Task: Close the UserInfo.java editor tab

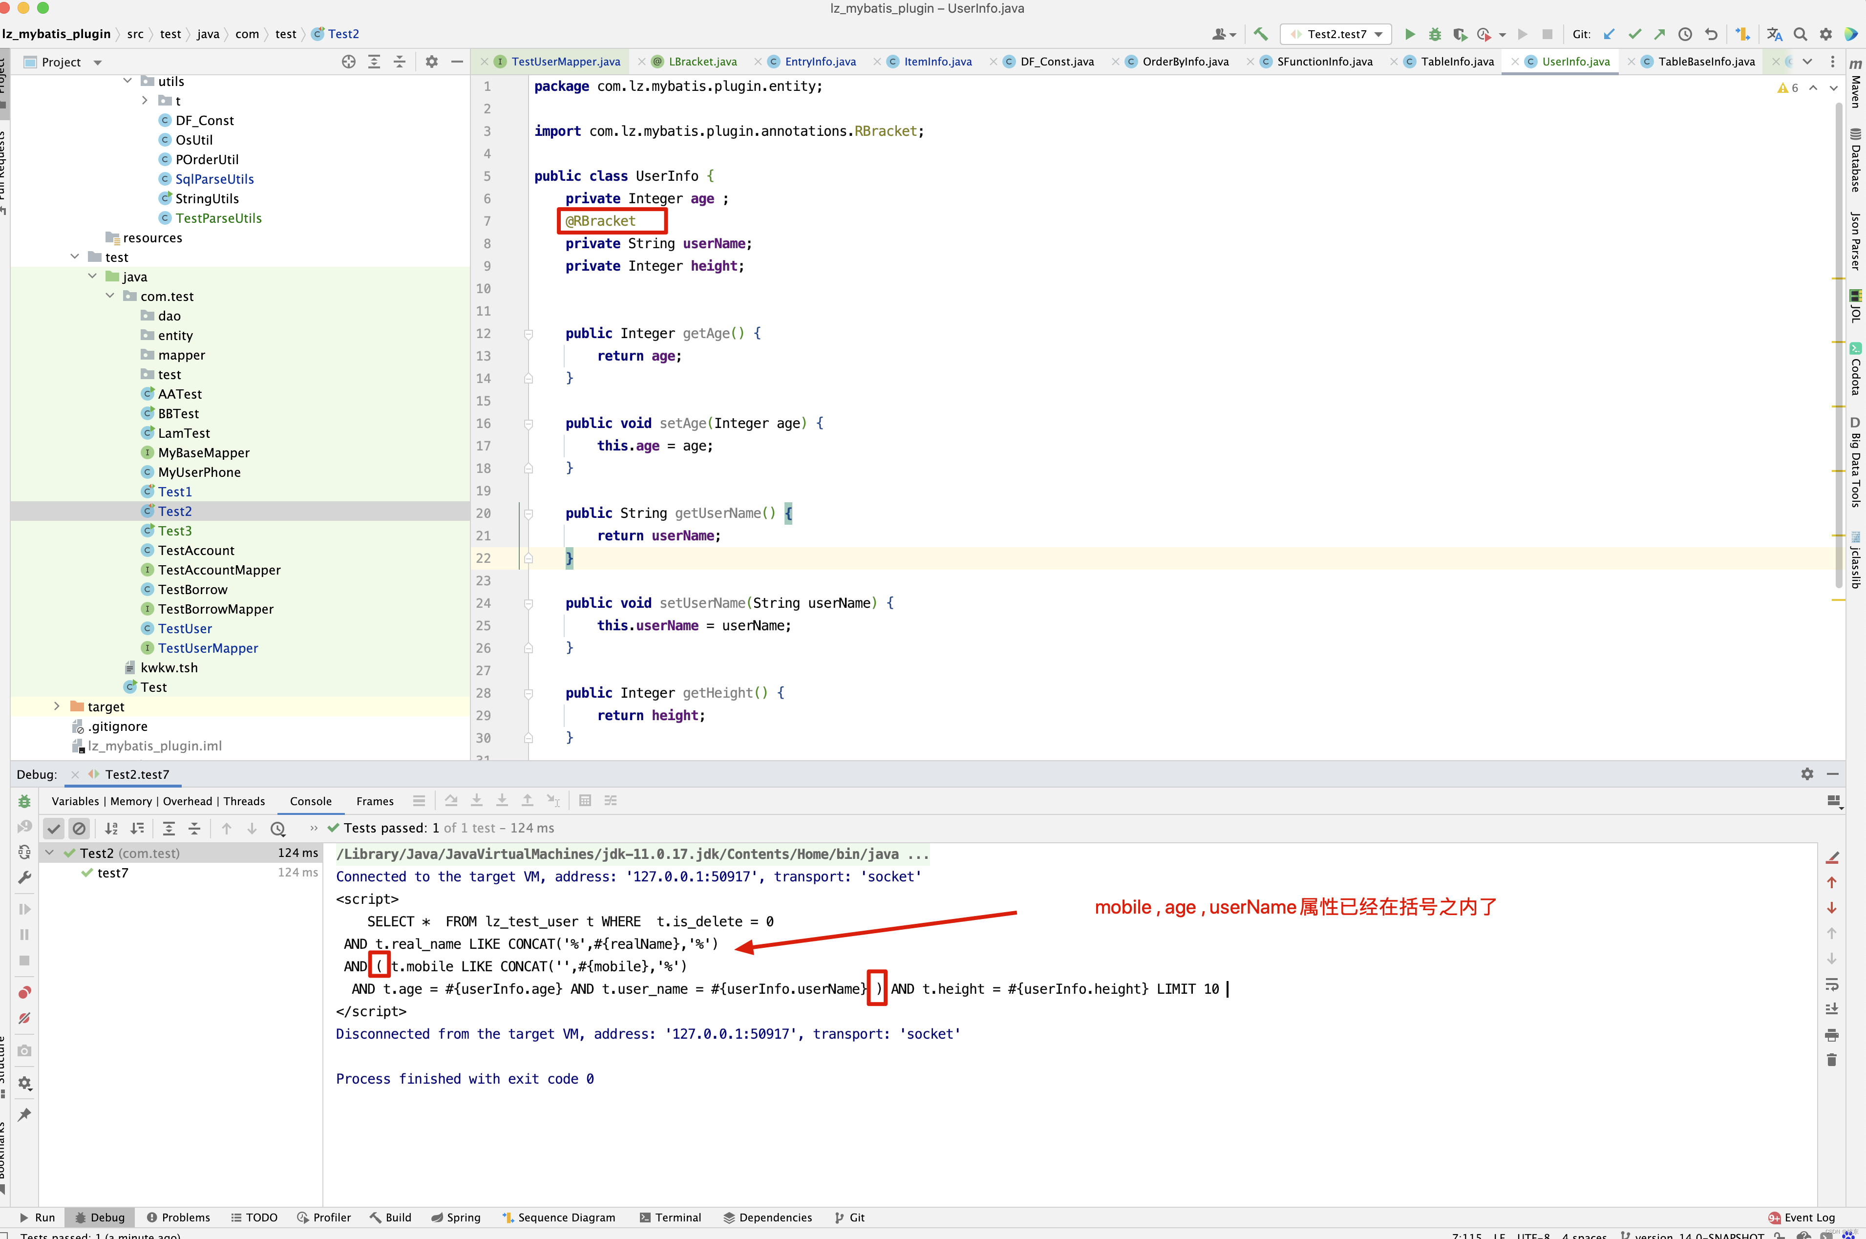Action: [x=1514, y=62]
